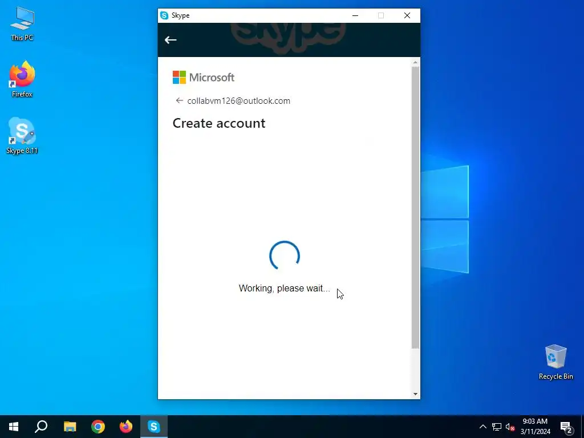Click the muted volume tray icon
This screenshot has height=438, width=584.
pyautogui.click(x=510, y=427)
